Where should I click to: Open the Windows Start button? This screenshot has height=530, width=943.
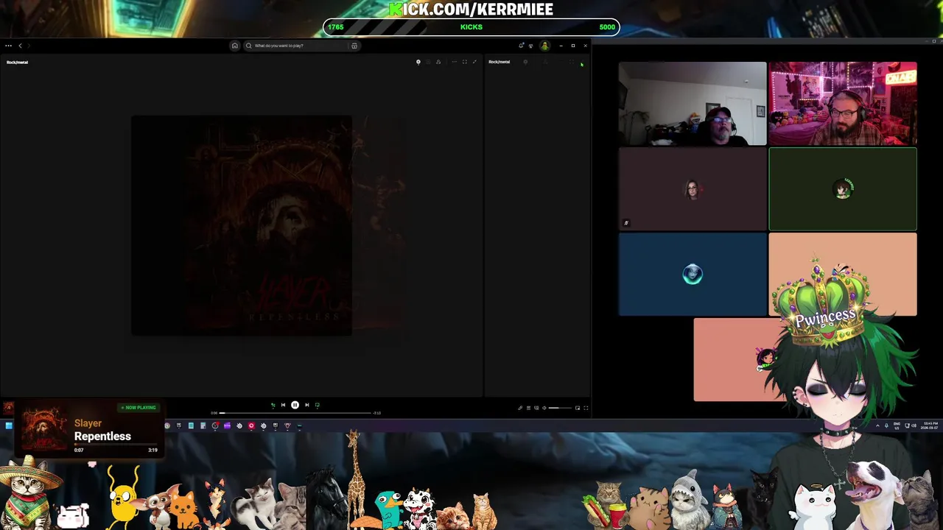click(9, 425)
